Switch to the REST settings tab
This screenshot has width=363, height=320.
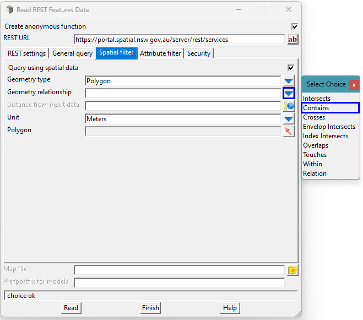(x=26, y=53)
